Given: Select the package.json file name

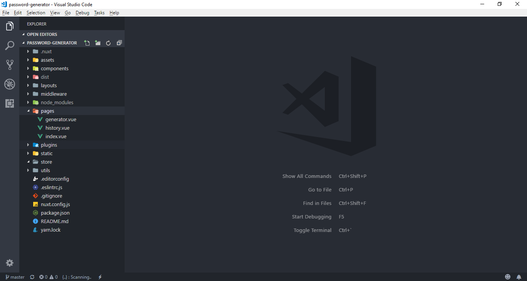Looking at the screenshot, I should [55, 213].
